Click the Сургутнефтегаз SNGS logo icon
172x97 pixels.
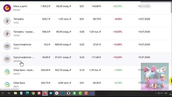pos(7,46)
